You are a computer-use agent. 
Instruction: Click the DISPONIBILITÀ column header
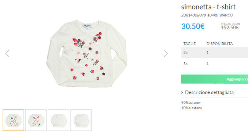tap(219, 44)
